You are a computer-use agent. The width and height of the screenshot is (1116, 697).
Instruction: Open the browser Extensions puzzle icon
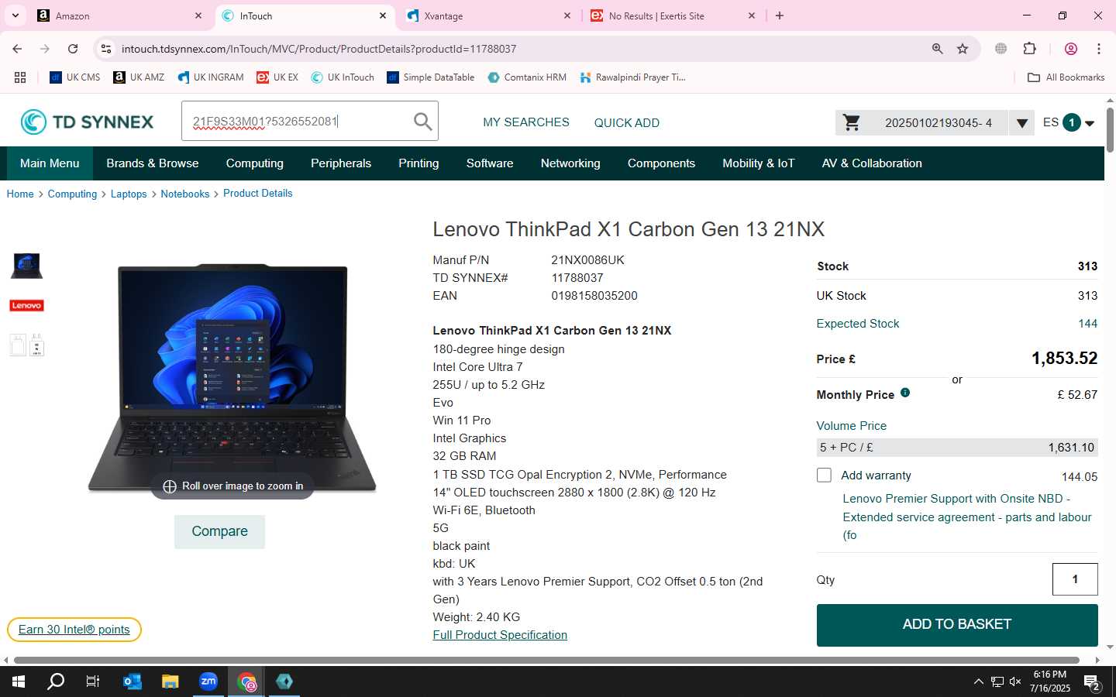coord(1030,49)
